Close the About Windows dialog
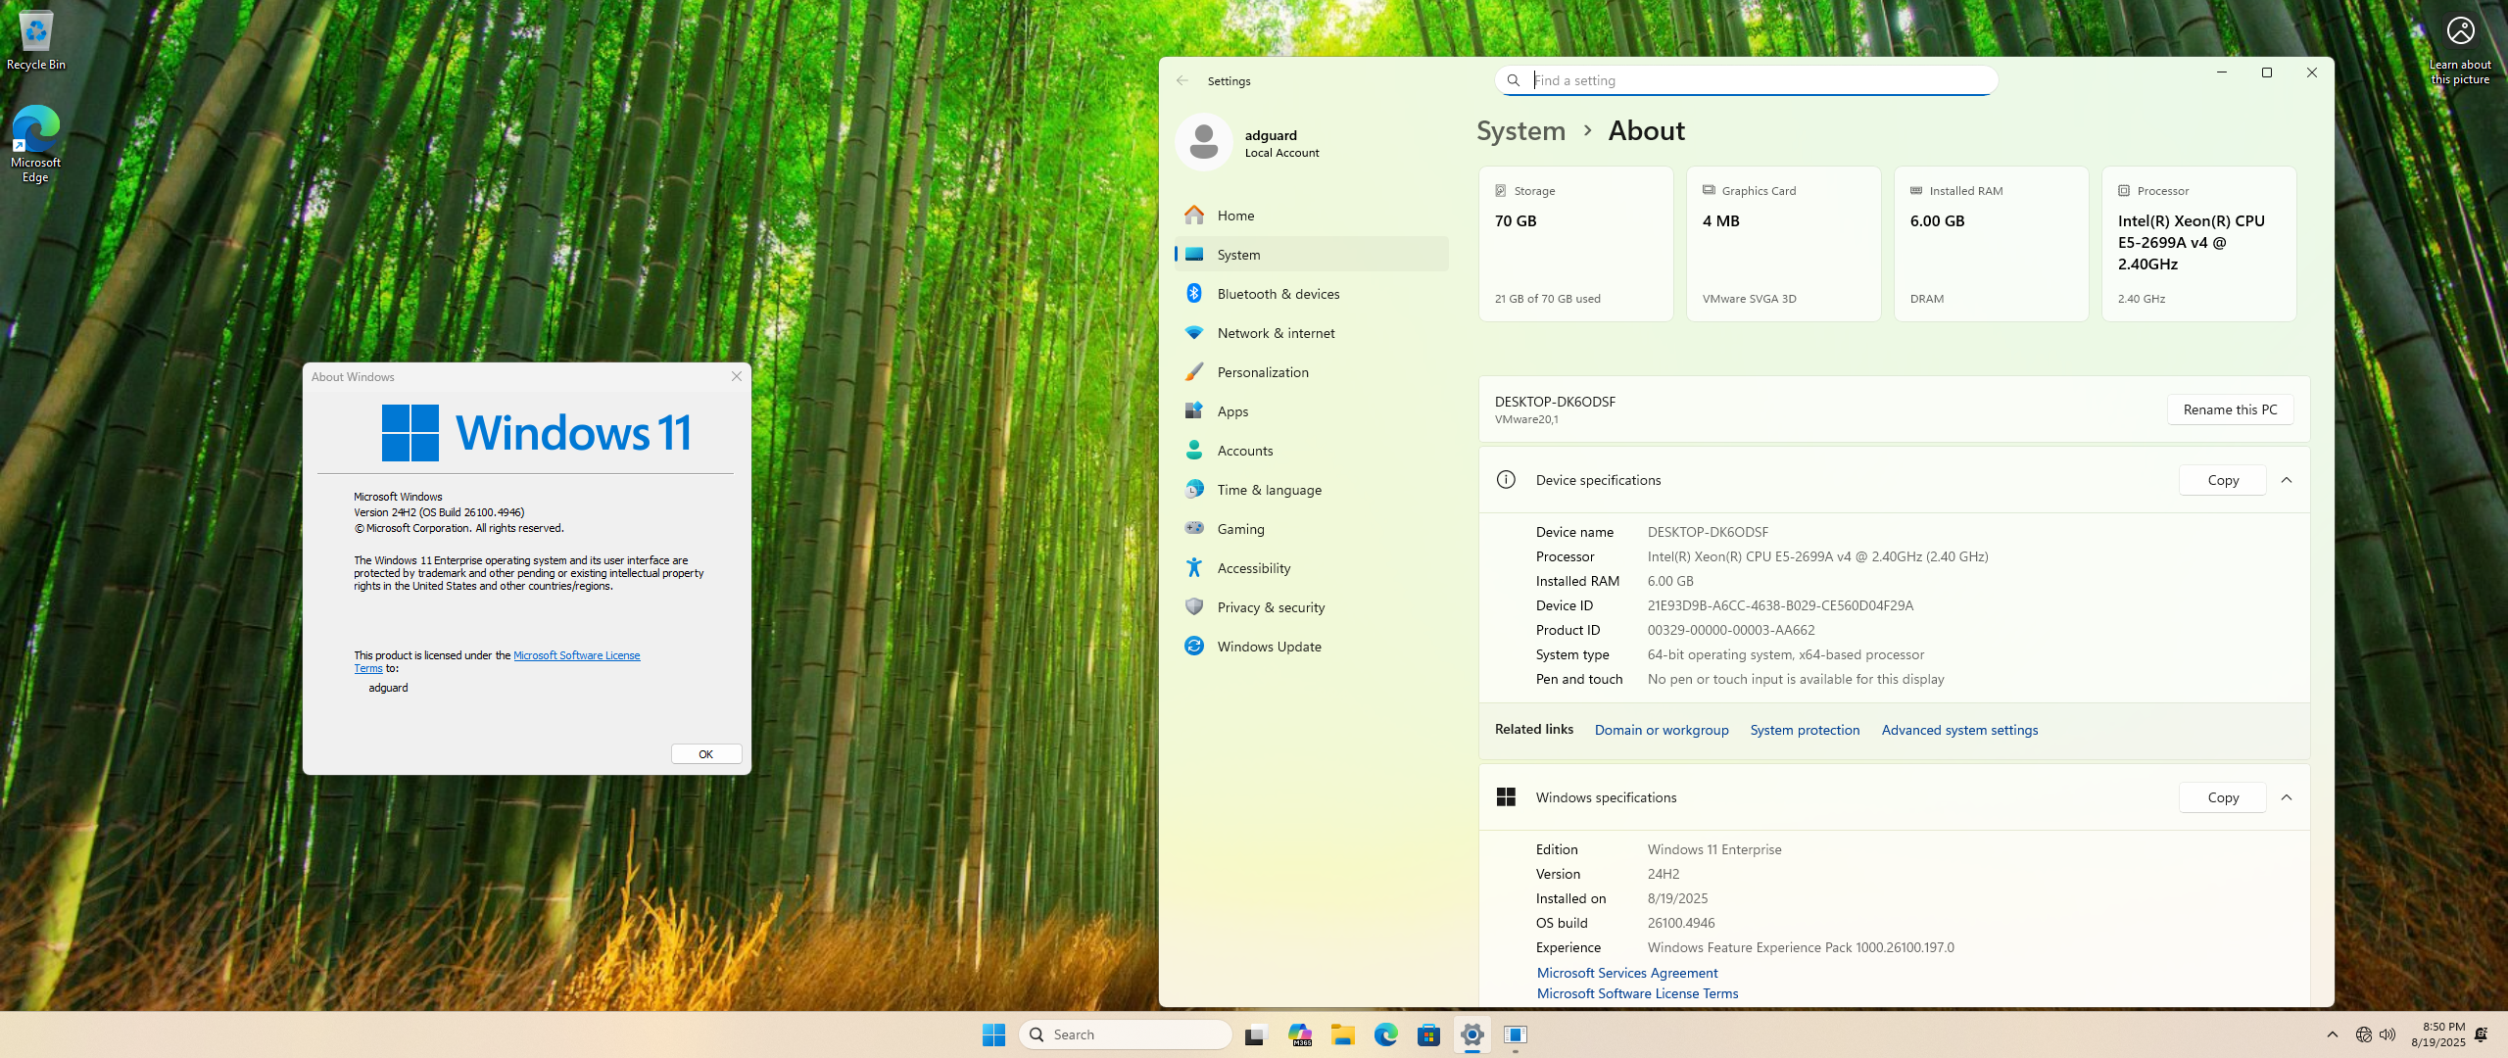 pyautogui.click(x=737, y=376)
